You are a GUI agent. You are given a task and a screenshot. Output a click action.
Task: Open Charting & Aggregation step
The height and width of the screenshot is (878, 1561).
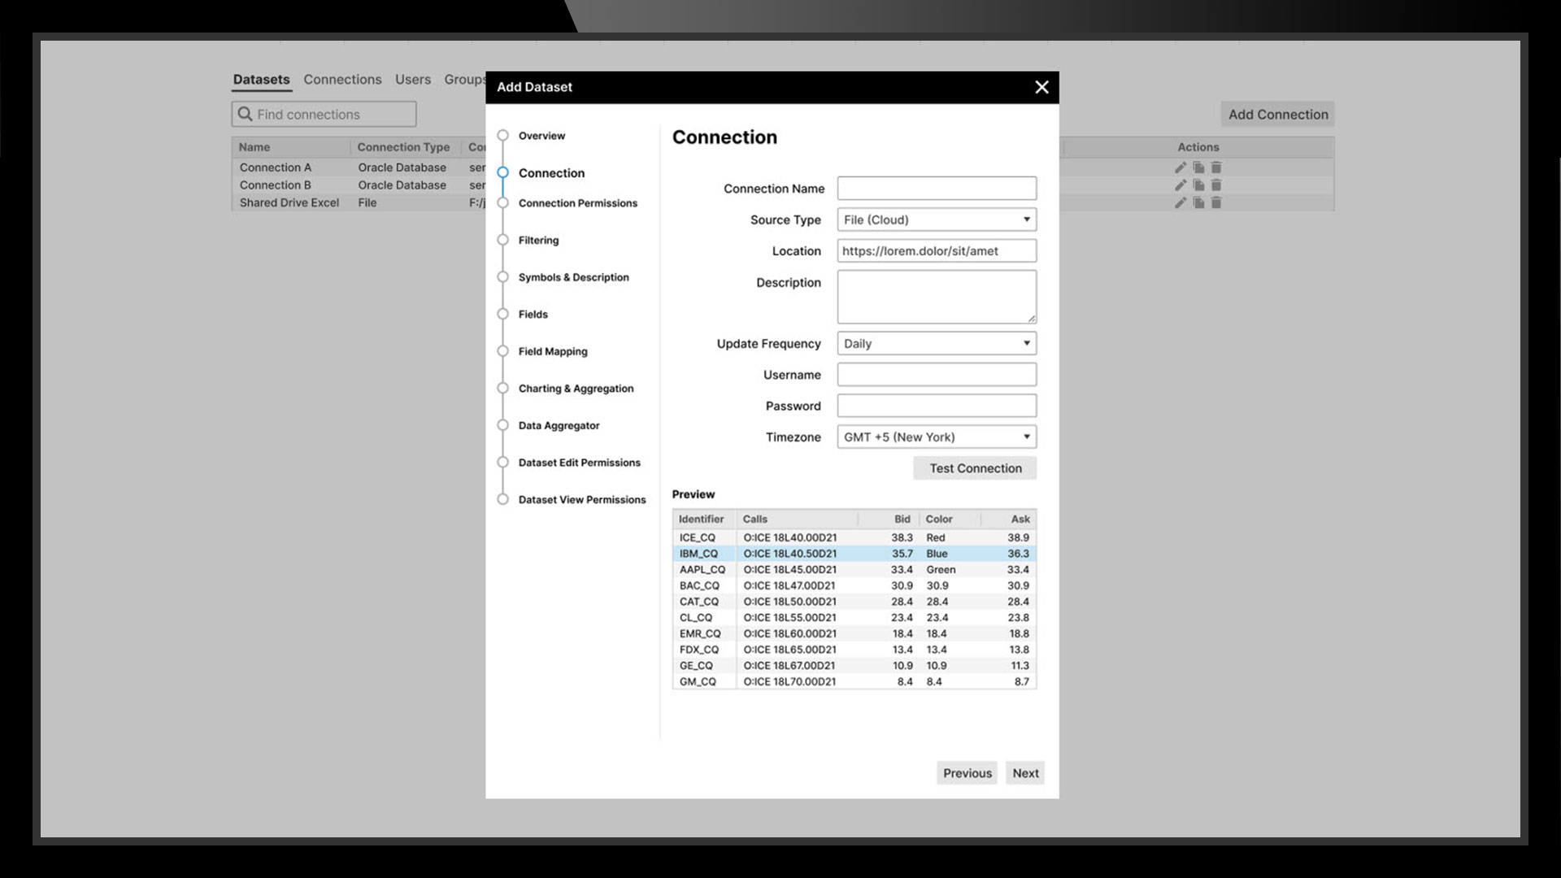pos(576,389)
